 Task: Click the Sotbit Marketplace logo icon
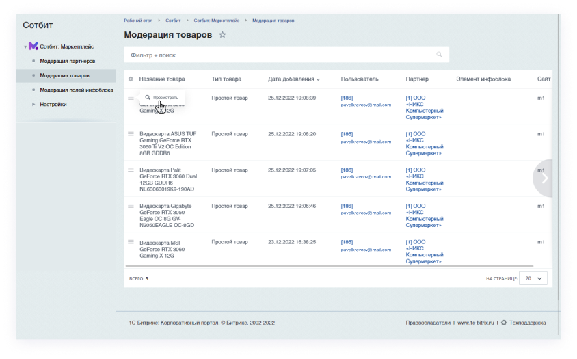point(33,46)
